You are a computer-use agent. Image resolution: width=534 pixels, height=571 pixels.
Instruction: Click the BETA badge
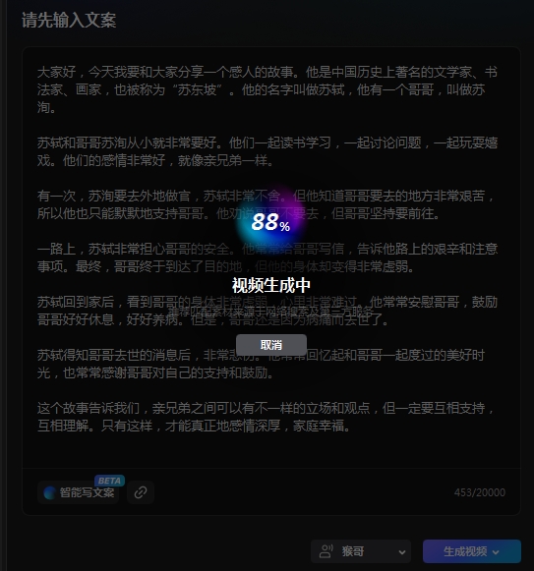pyautogui.click(x=109, y=481)
